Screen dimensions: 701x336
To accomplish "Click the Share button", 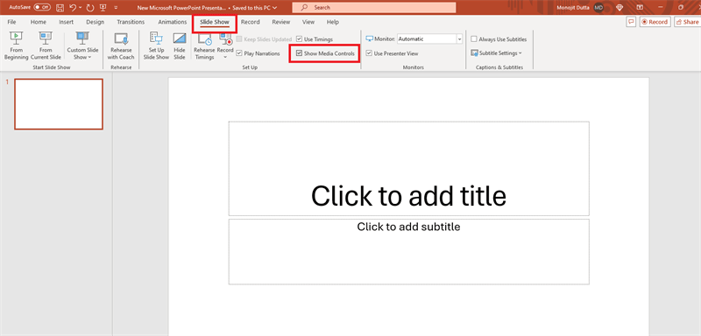I will click(687, 22).
